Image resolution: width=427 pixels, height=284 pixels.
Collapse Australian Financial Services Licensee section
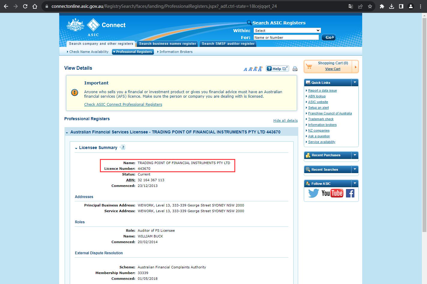coord(67,132)
